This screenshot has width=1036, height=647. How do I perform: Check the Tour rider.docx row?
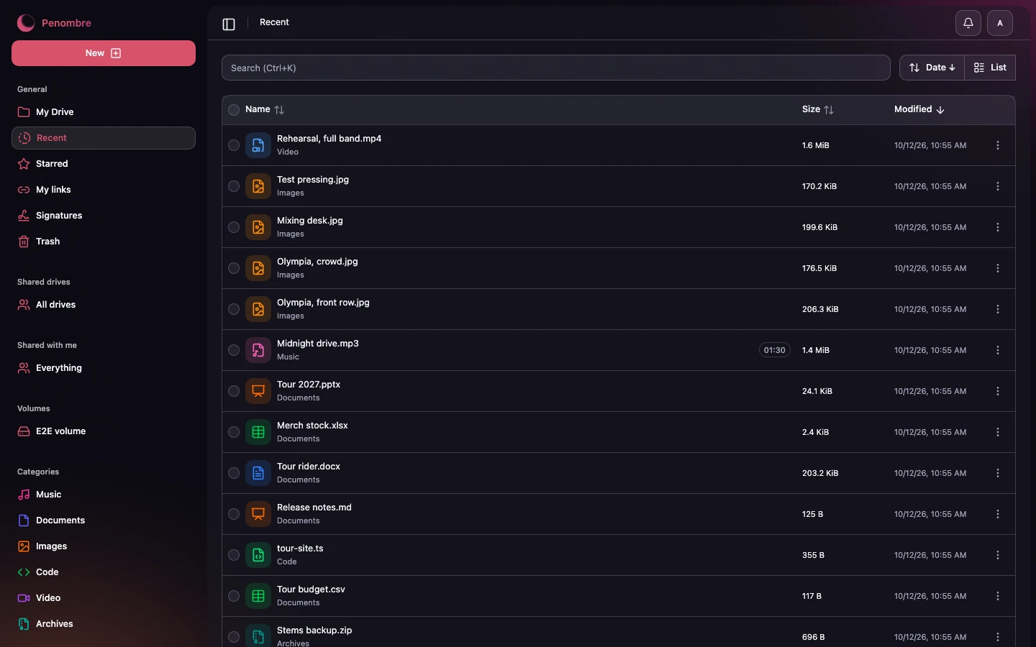point(234,473)
